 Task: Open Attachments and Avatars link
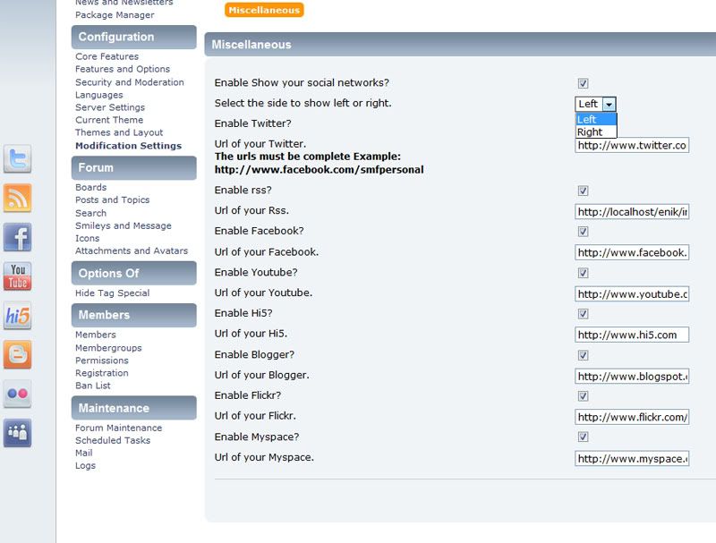click(132, 251)
